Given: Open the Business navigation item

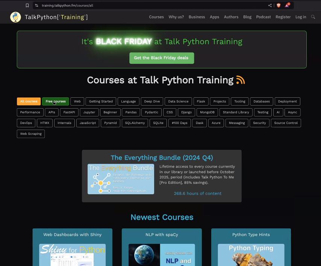Looking at the screenshot, I should click(197, 17).
